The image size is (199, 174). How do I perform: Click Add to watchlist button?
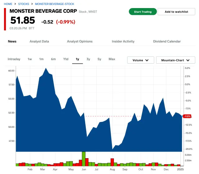176,12
